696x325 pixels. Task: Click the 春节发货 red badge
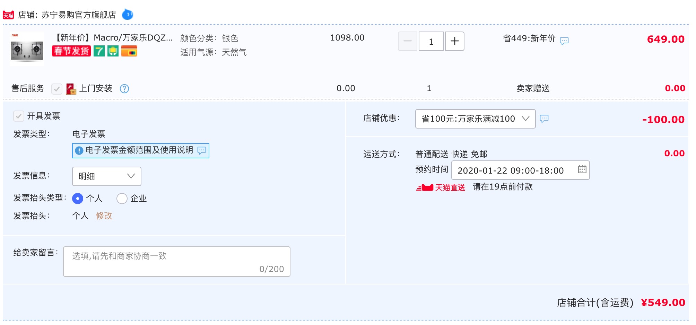pyautogui.click(x=71, y=51)
